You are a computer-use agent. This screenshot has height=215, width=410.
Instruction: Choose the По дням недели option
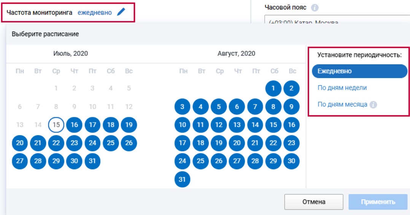point(342,88)
